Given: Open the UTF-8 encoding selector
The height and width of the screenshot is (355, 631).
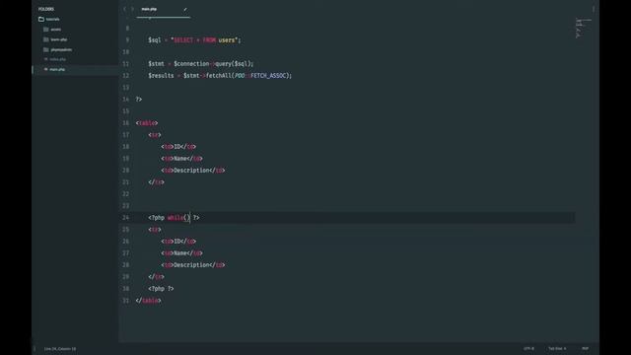Looking at the screenshot, I should (x=528, y=348).
